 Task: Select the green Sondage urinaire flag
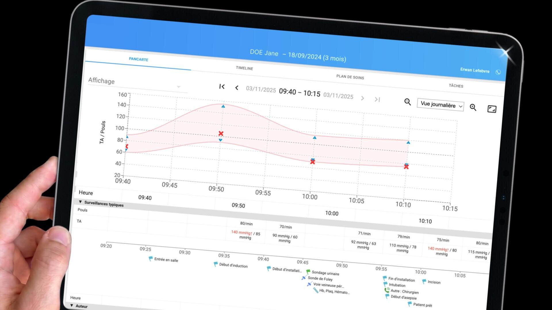[x=308, y=272]
